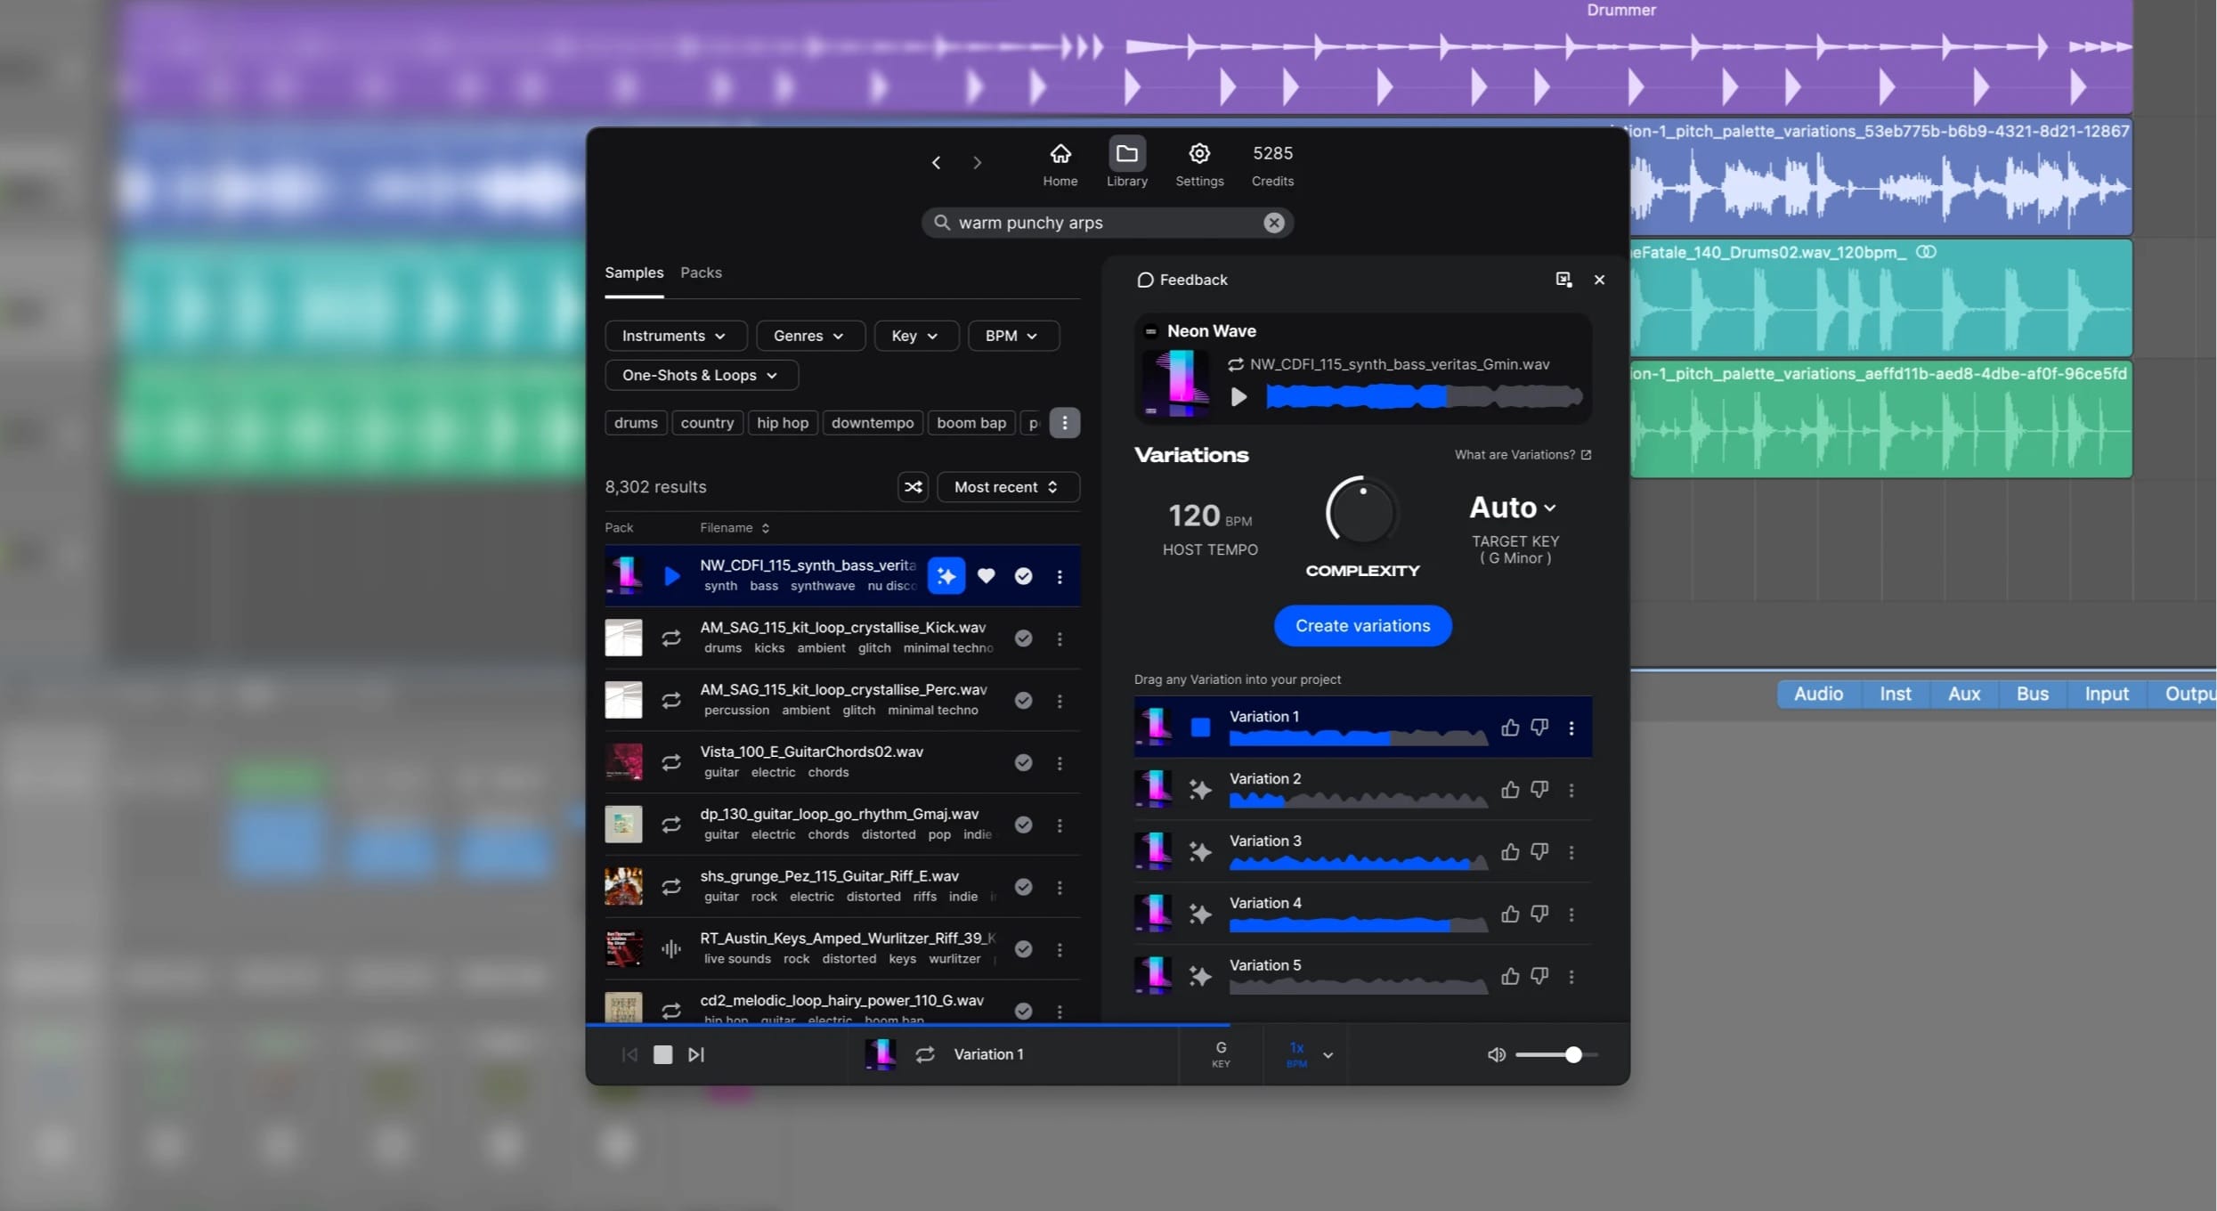This screenshot has height=1211, width=2217.
Task: Expand the BPM filter dropdown
Action: tap(1012, 336)
